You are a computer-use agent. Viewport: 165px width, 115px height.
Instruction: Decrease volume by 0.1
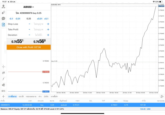pyautogui.click(x=11, y=19)
